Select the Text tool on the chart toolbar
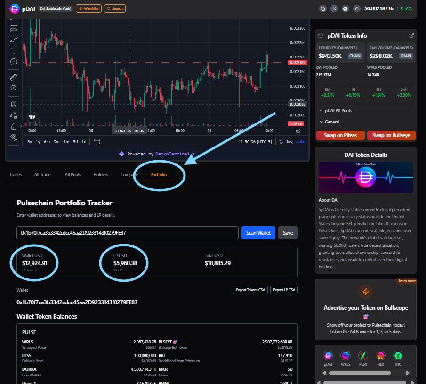 click(14, 50)
